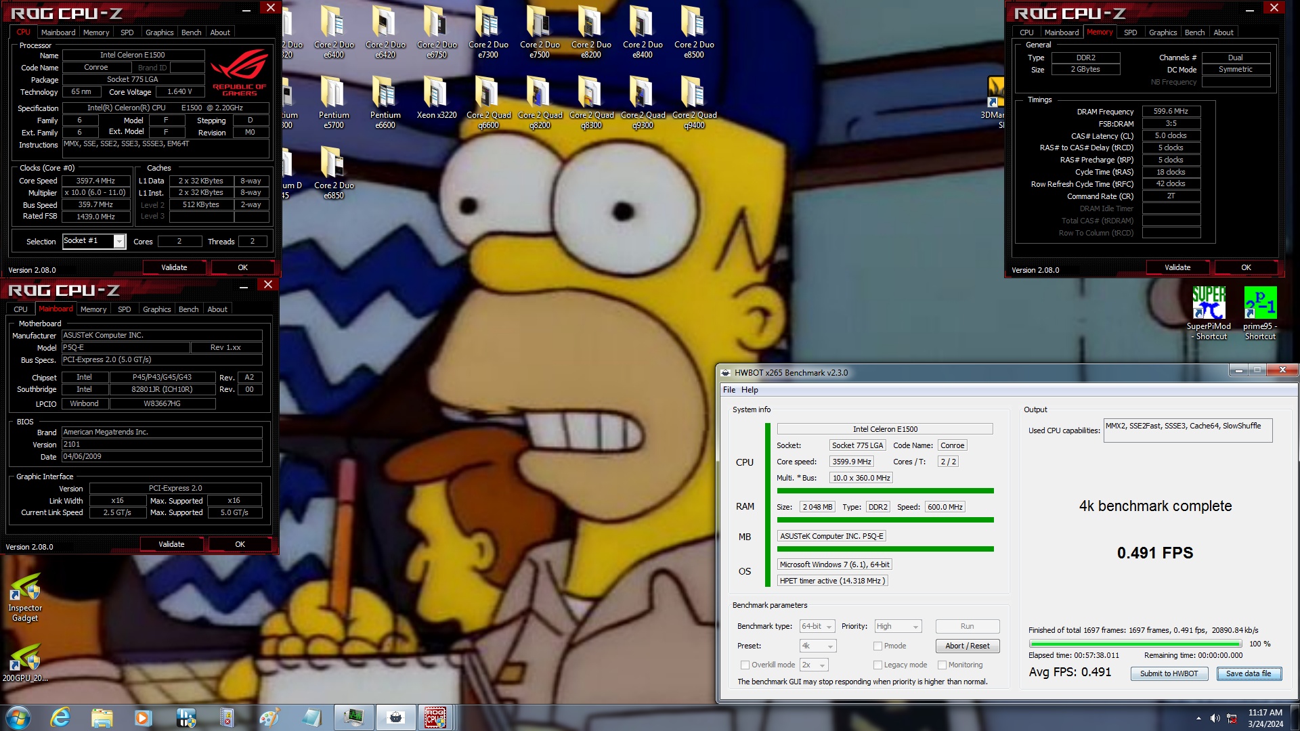Enable the Pmode checkbox

click(877, 646)
